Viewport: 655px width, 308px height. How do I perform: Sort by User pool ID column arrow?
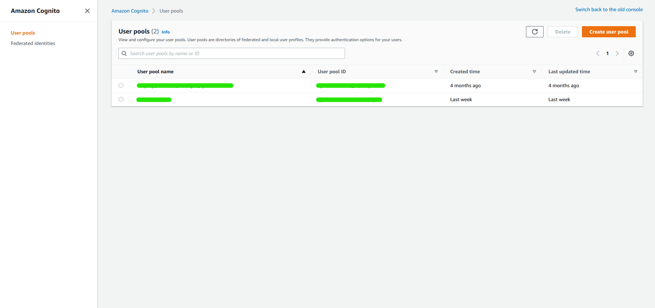click(436, 72)
